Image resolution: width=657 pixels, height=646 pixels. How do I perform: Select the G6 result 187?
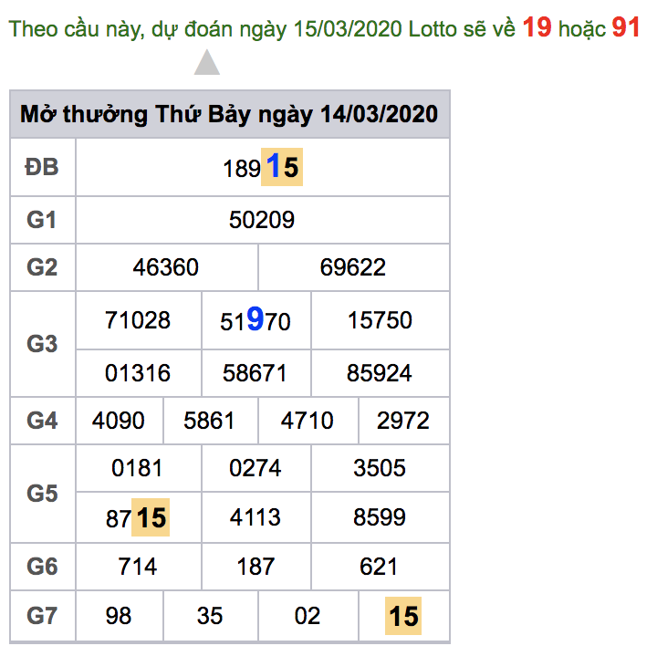255,567
